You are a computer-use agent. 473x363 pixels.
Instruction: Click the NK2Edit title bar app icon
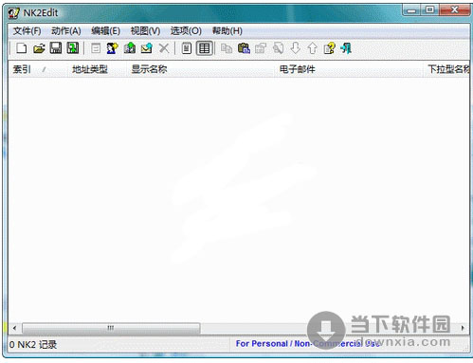tap(14, 13)
